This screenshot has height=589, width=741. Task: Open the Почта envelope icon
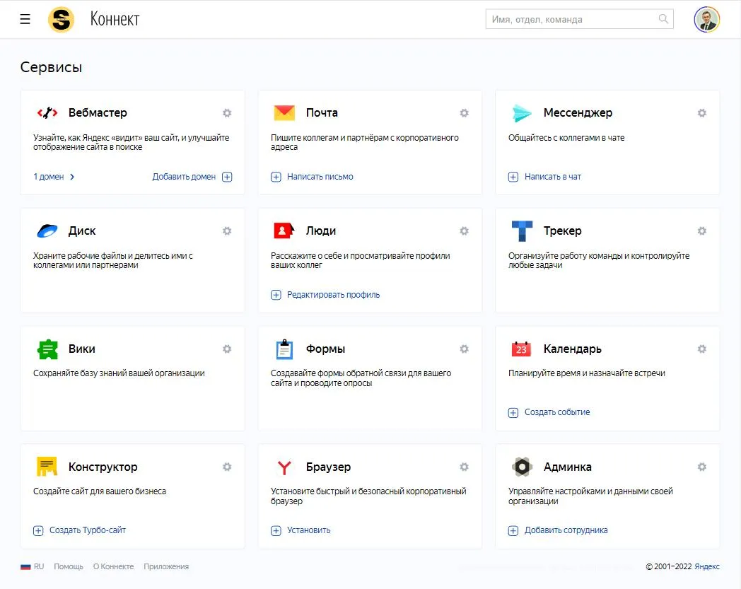284,112
